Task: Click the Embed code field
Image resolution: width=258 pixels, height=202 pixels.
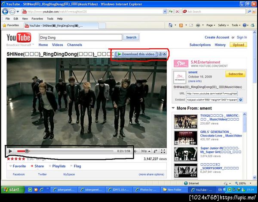Action: point(212,99)
